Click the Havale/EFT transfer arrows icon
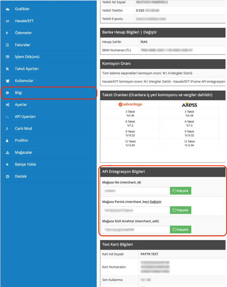The image size is (227, 287). click(7, 21)
